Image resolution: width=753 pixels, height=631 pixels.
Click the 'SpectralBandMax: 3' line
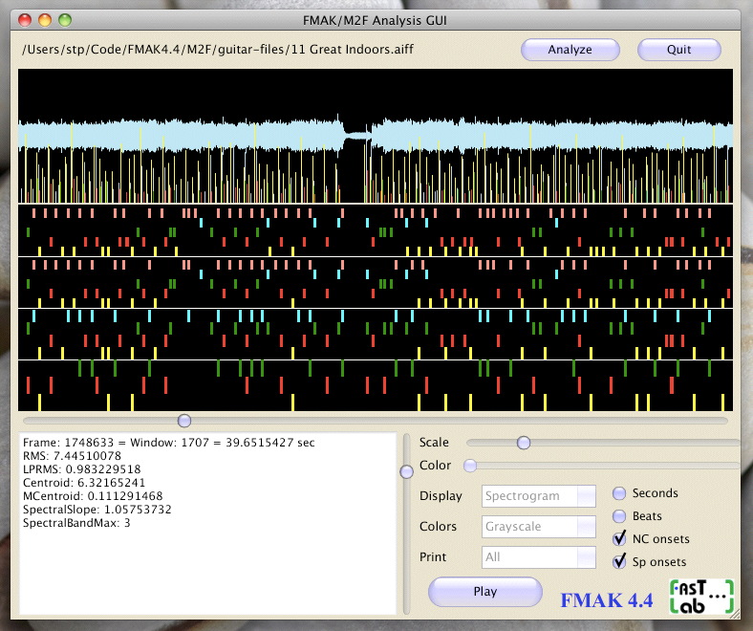(x=76, y=523)
